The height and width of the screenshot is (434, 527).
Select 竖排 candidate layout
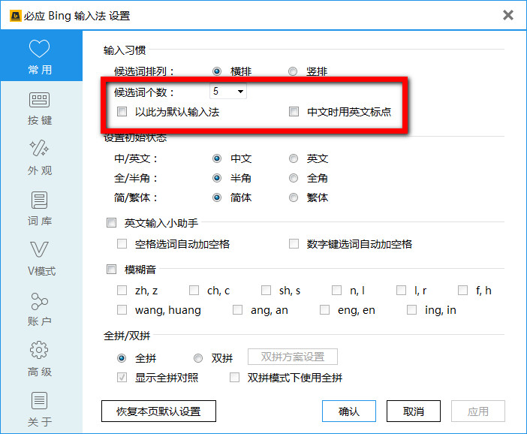(x=293, y=71)
